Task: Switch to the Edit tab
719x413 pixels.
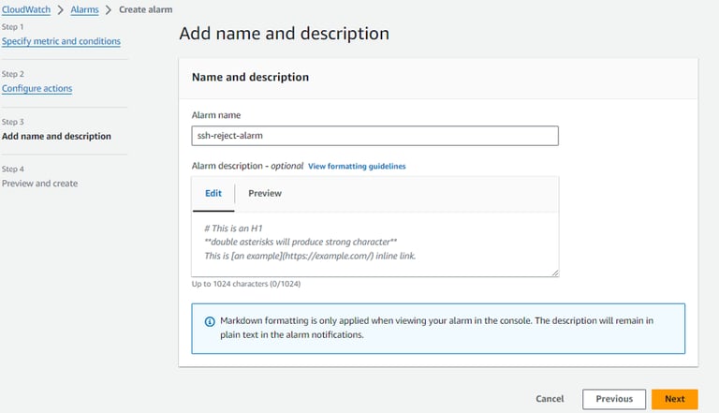Action: pos(213,193)
